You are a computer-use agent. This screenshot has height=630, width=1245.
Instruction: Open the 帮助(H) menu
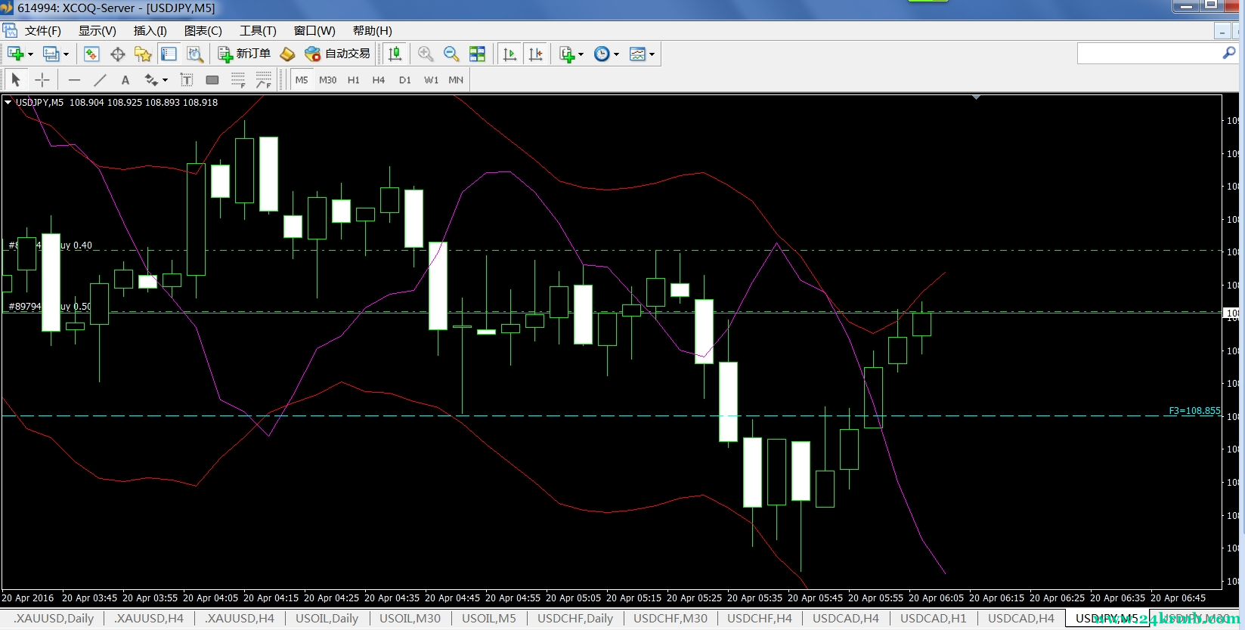(x=373, y=31)
